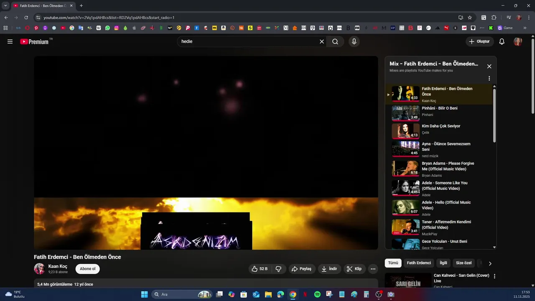Open Mix playlist three-dot options menu
The width and height of the screenshot is (535, 301).
(x=489, y=78)
